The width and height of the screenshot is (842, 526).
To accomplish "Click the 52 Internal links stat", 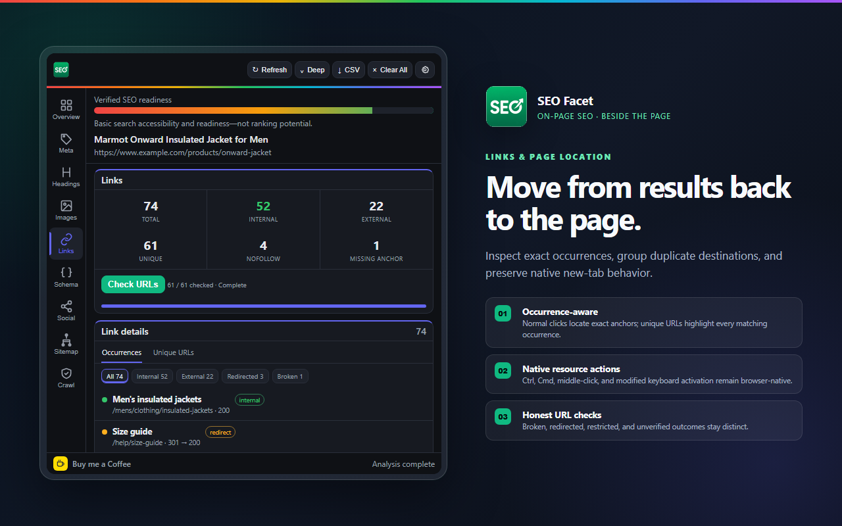I will pyautogui.click(x=263, y=212).
